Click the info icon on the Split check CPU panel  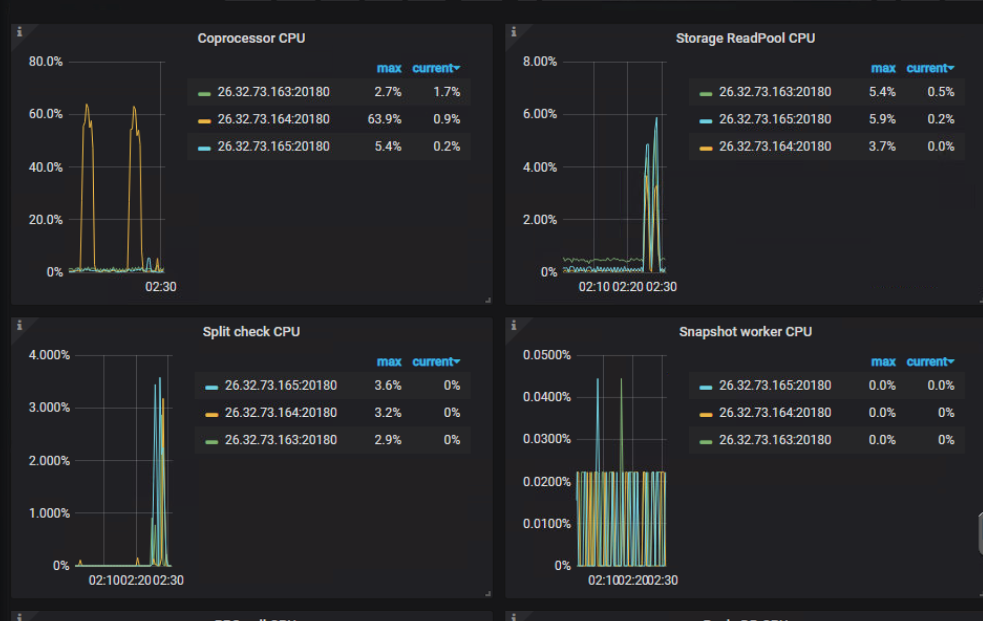click(20, 325)
